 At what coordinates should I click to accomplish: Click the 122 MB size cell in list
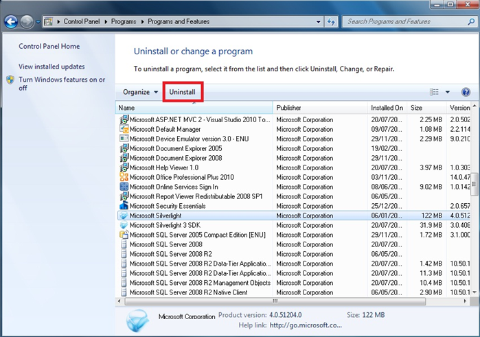click(431, 216)
